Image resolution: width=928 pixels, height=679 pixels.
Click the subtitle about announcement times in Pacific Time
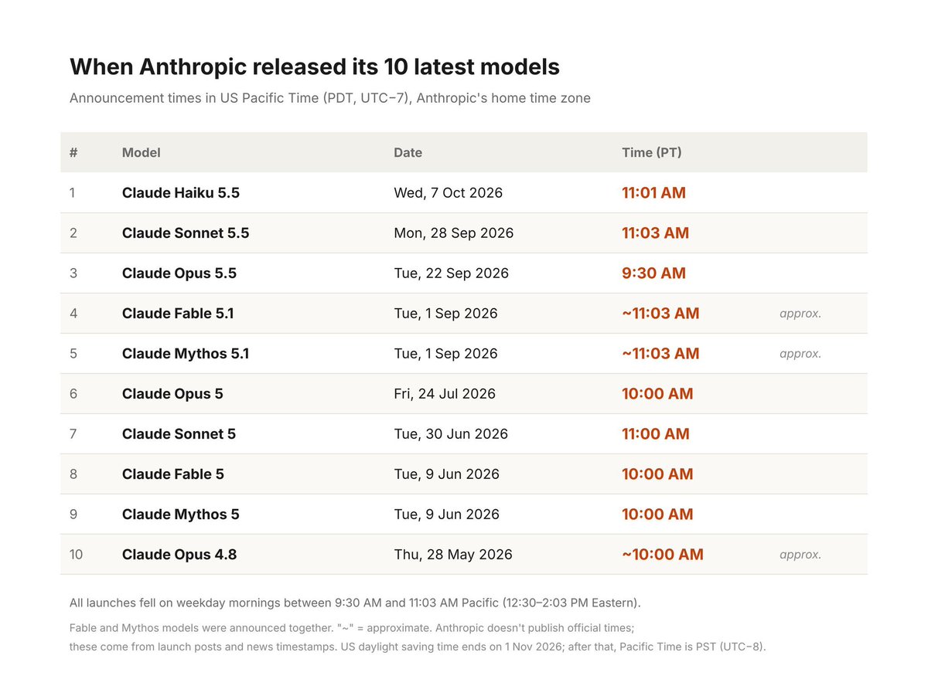(x=330, y=99)
